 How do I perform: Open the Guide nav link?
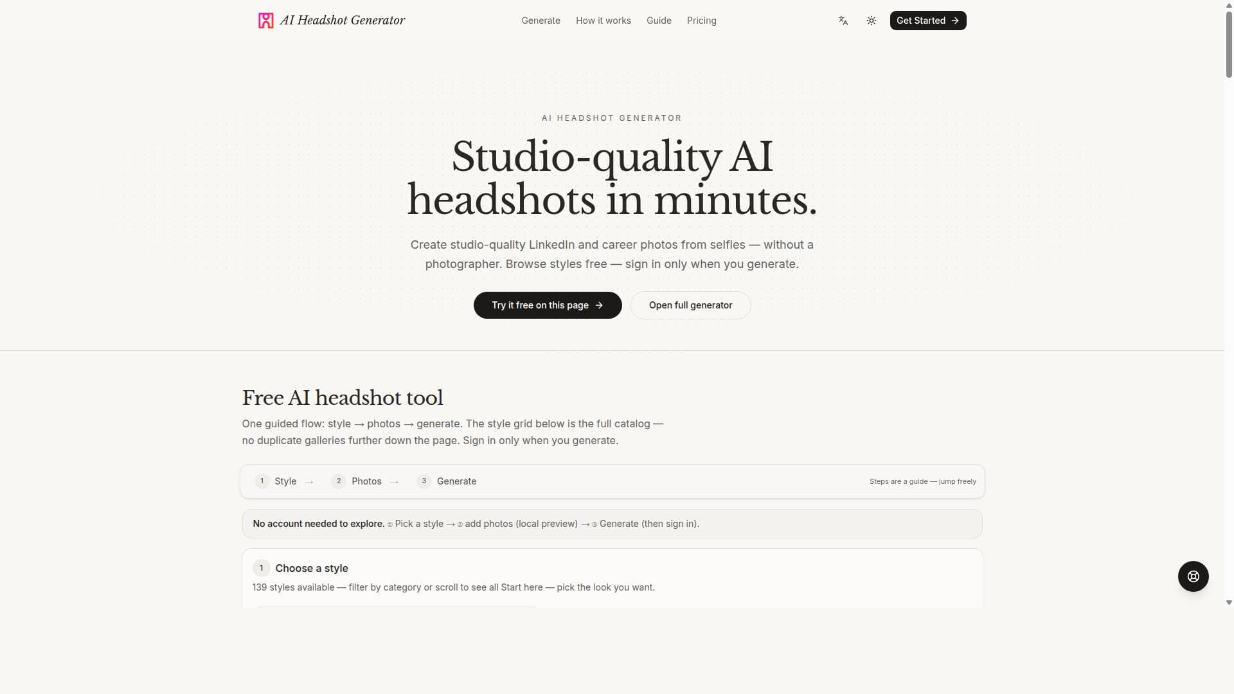[659, 21]
